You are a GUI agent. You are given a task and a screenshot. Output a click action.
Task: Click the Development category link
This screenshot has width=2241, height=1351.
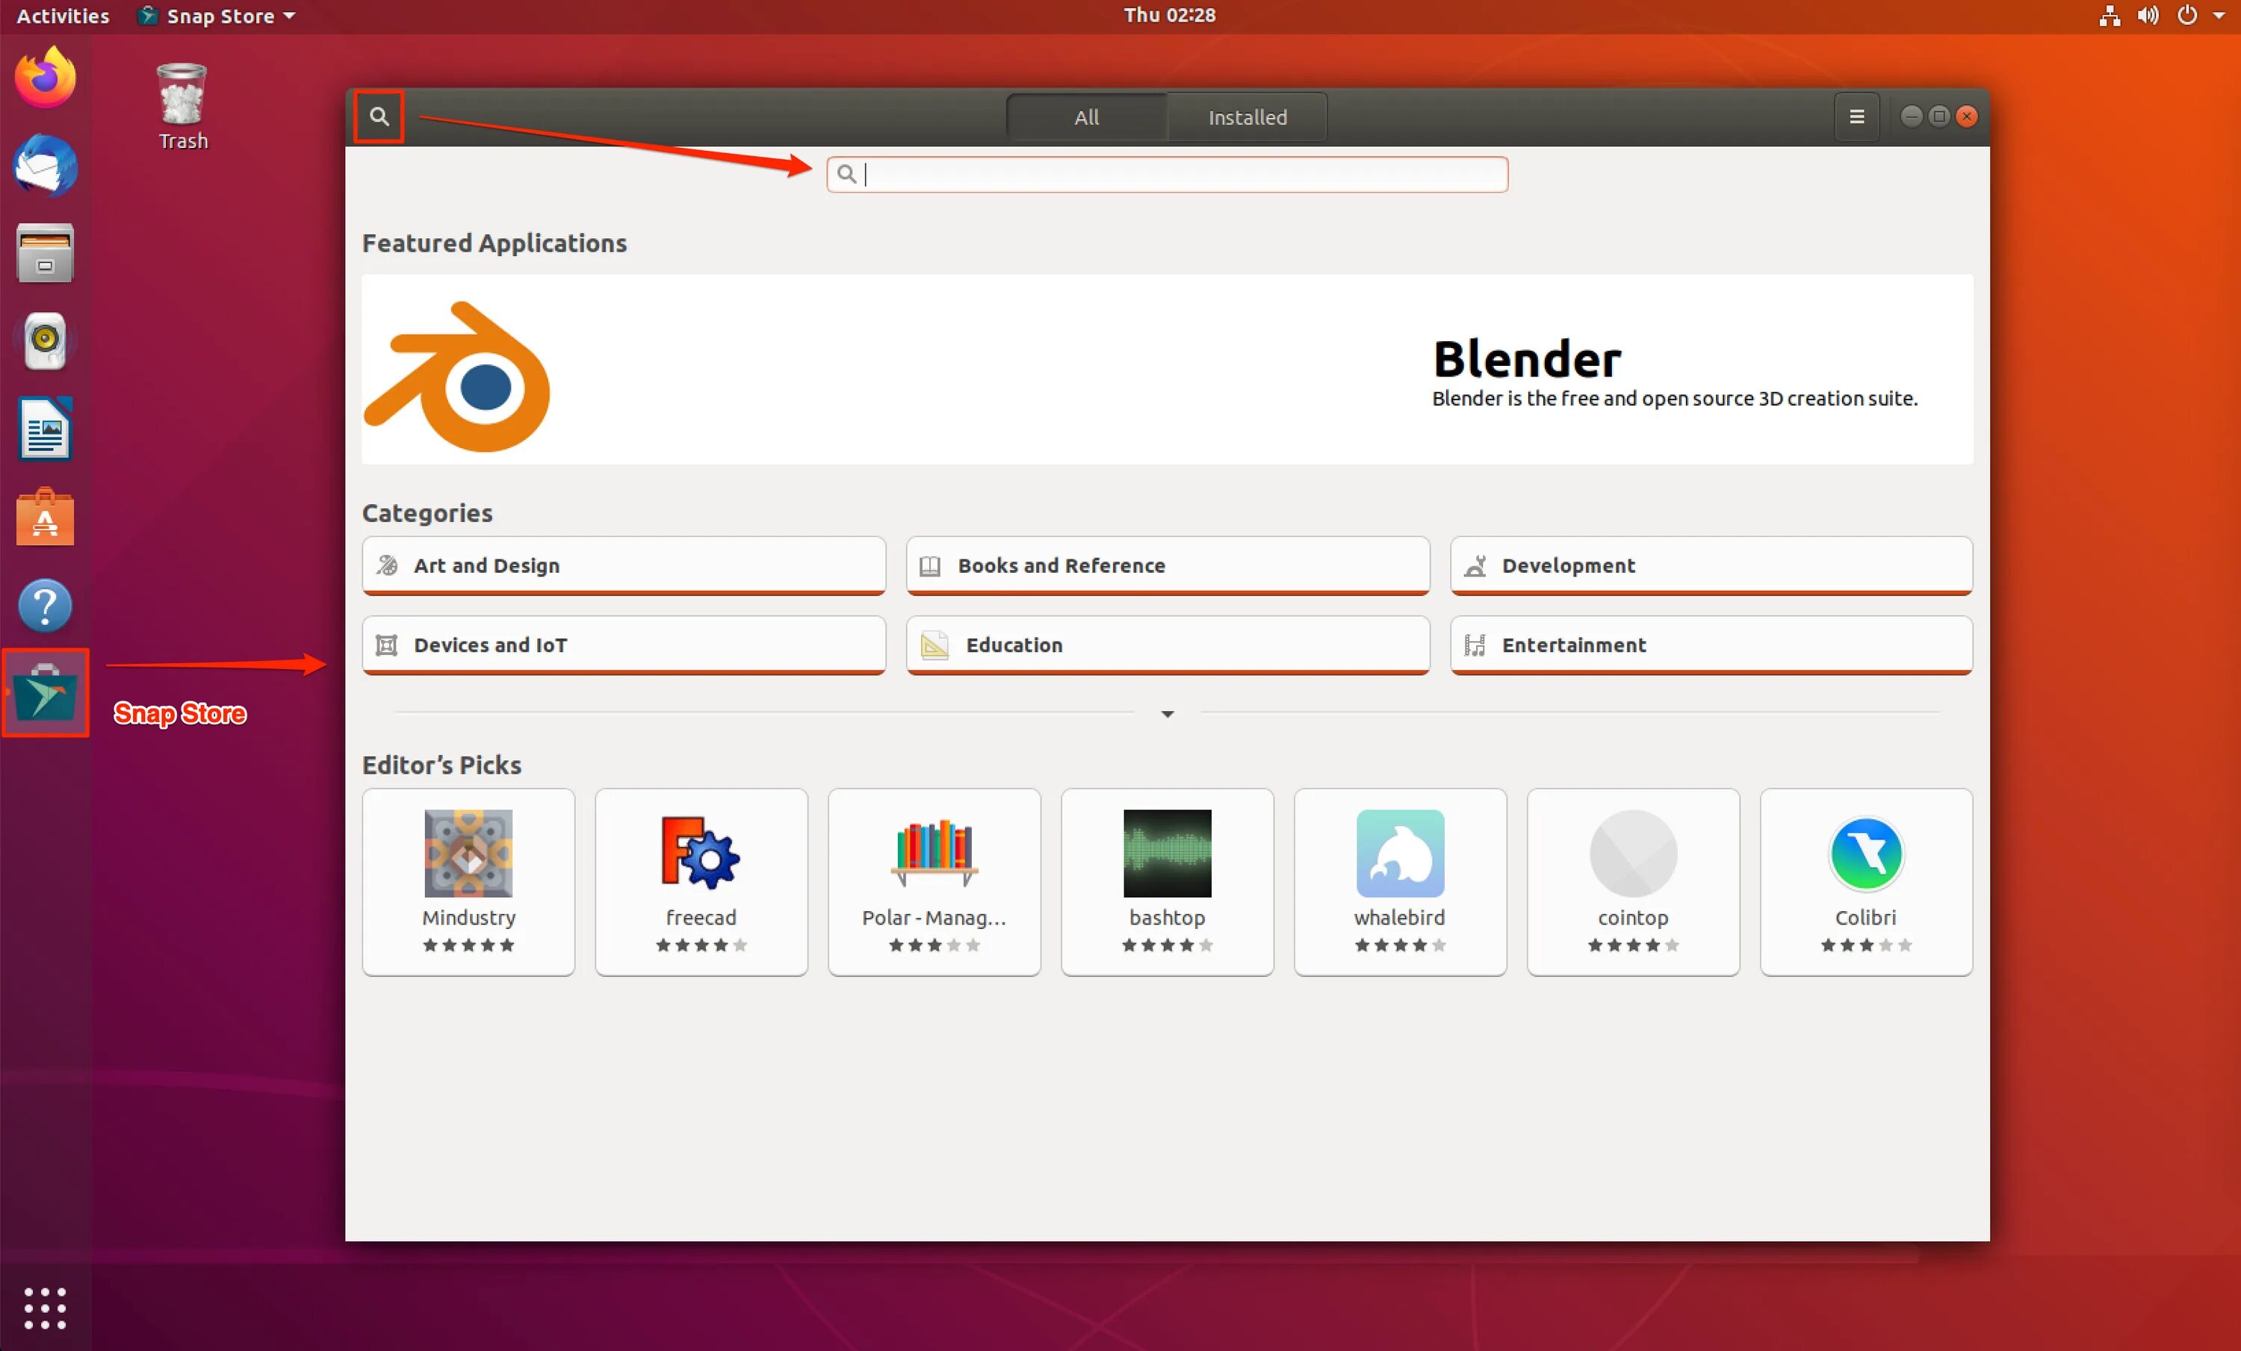1710,565
